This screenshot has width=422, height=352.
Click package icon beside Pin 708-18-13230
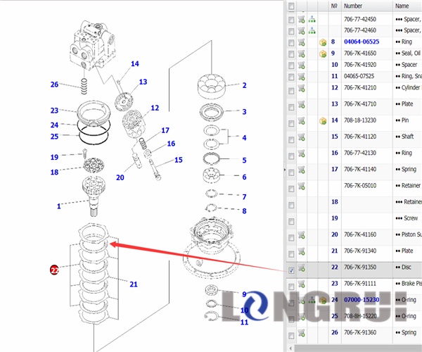[x=323, y=120]
